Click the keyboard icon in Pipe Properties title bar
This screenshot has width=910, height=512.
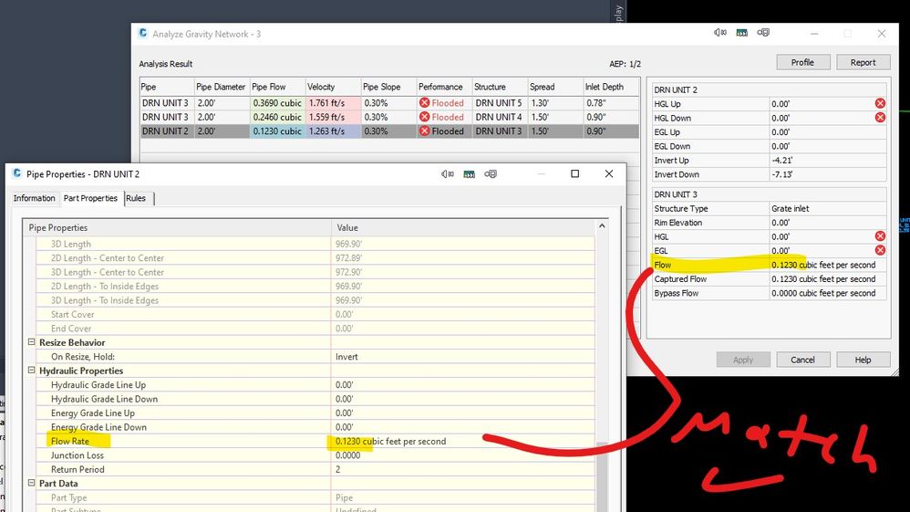pos(469,174)
